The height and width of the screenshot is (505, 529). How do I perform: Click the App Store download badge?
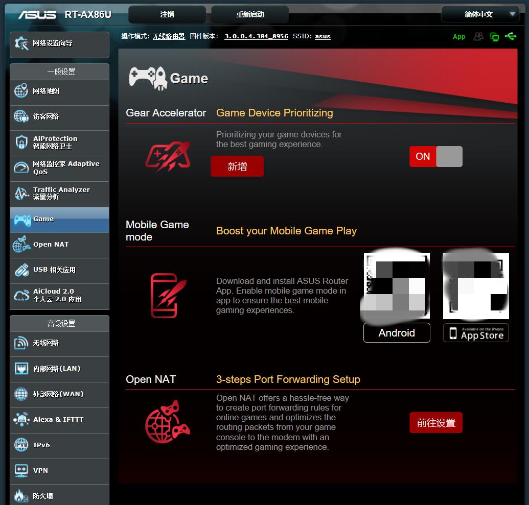tap(476, 333)
